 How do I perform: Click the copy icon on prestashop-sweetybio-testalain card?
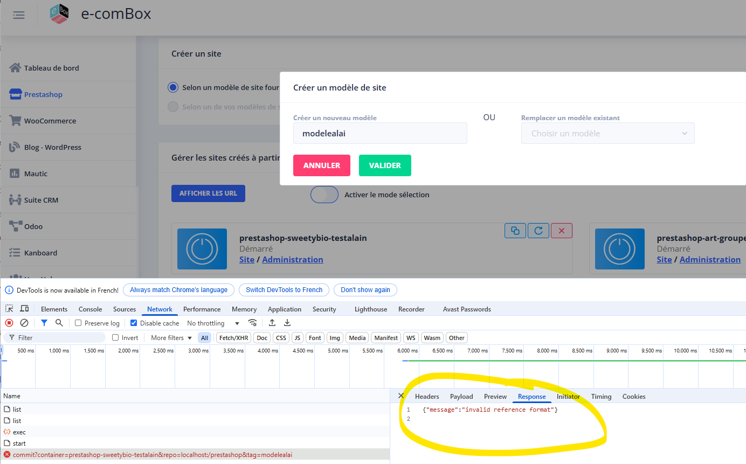(x=515, y=231)
